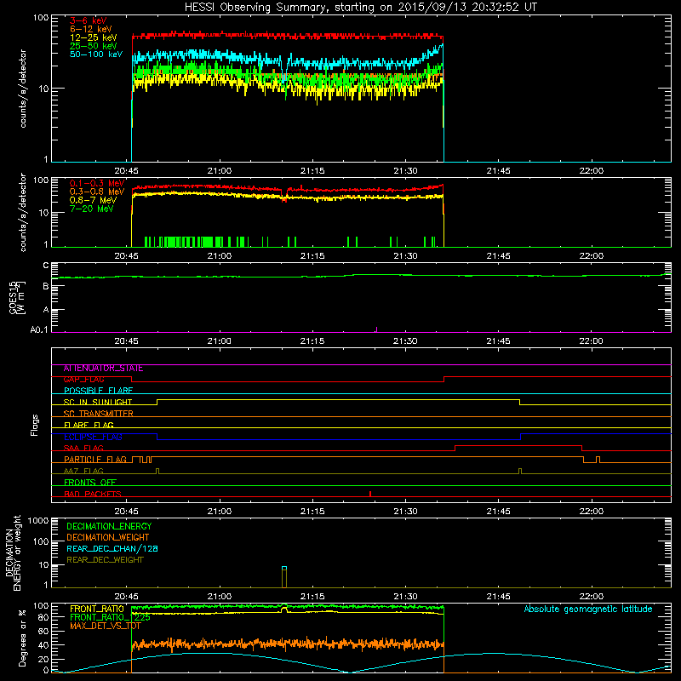
Task: Click the vertical Flags axis label
Action: (35, 425)
